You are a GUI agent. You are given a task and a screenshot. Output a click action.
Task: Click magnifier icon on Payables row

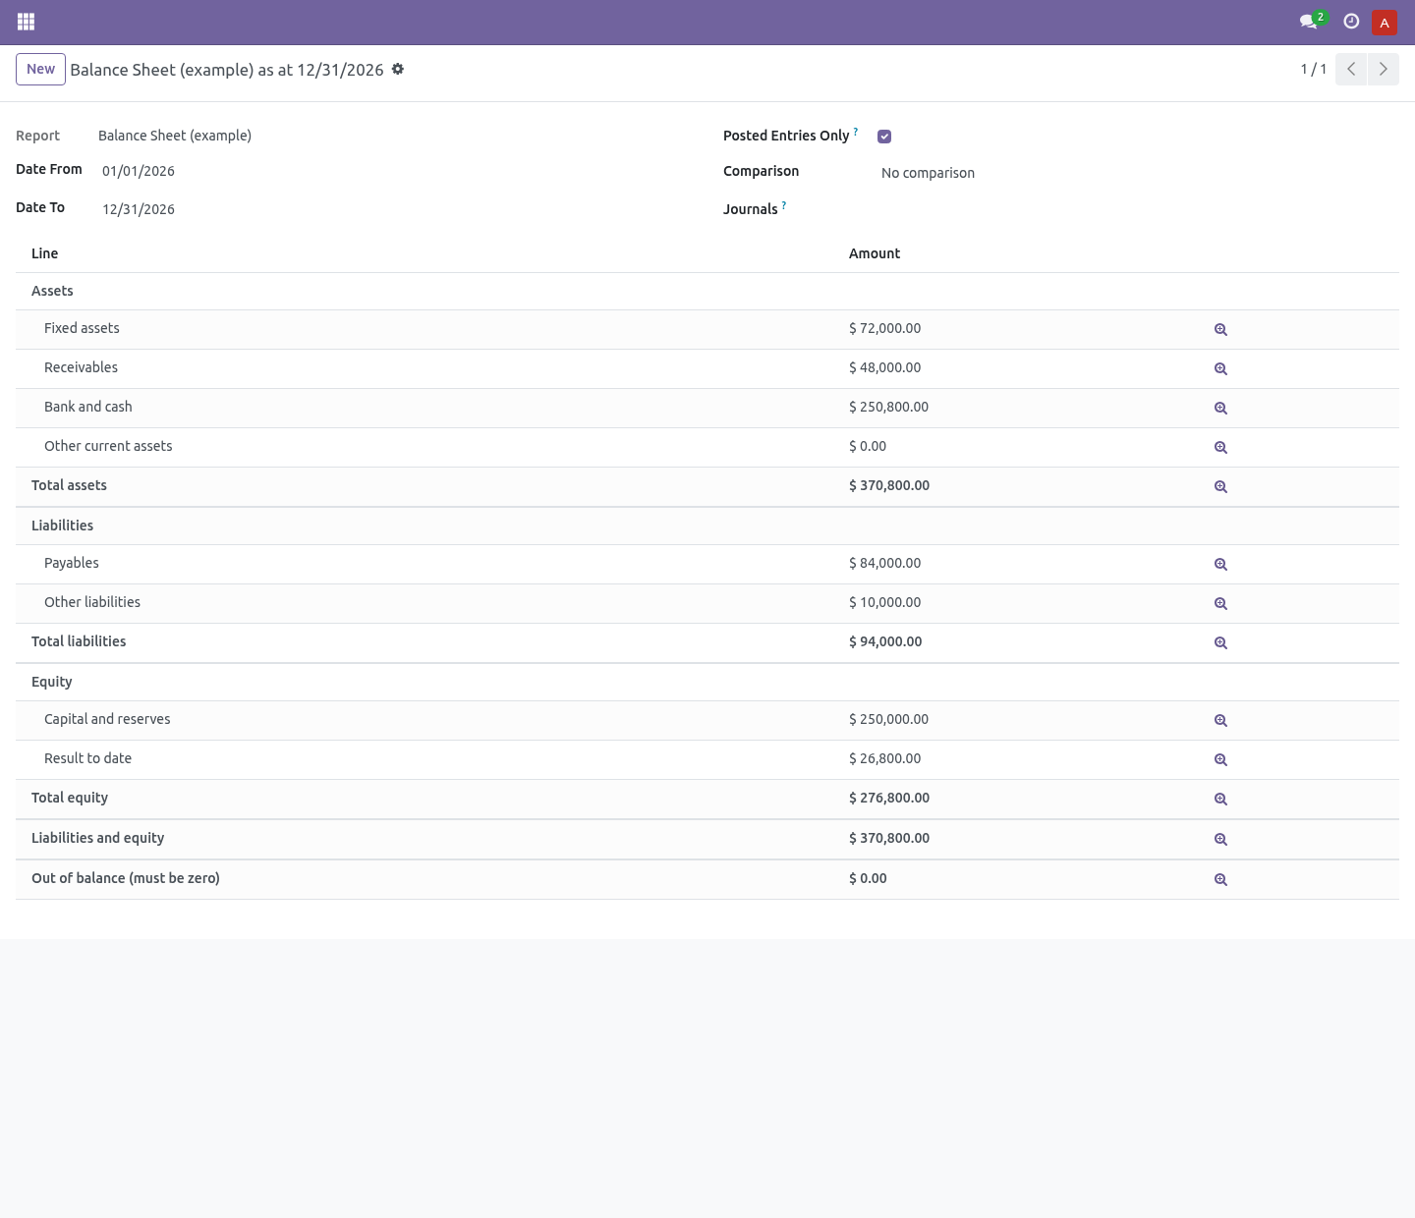pyautogui.click(x=1220, y=565)
